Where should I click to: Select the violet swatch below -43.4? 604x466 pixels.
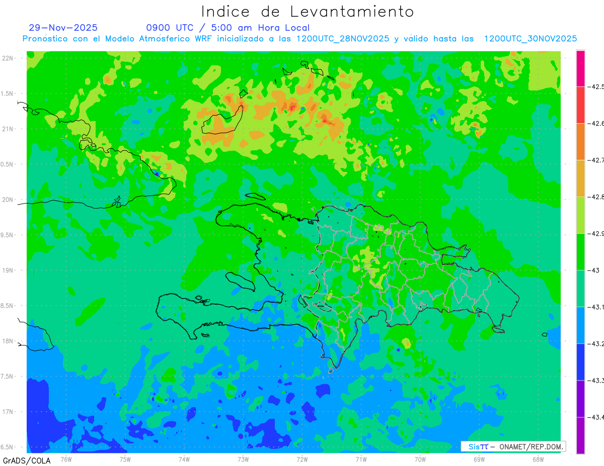tap(580, 435)
